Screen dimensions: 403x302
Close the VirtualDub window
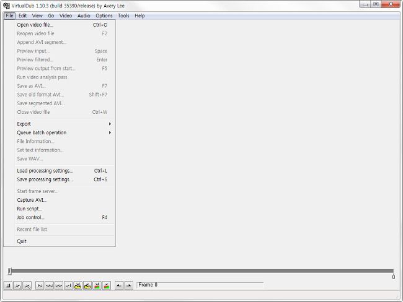coord(391,4)
